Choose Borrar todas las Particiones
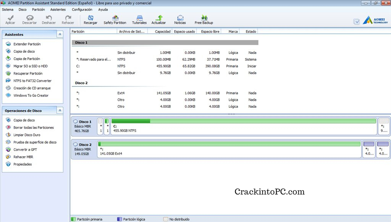The image size is (391, 222). click(x=34, y=128)
